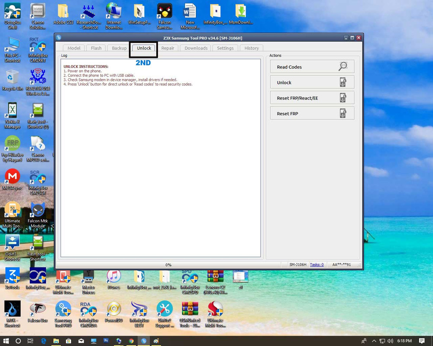Open ResearchDownload shortcut icon

click(89, 16)
